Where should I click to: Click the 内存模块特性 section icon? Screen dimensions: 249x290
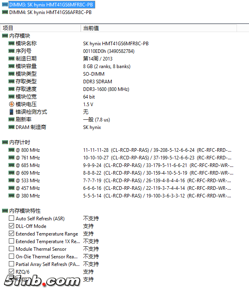coord(5,211)
